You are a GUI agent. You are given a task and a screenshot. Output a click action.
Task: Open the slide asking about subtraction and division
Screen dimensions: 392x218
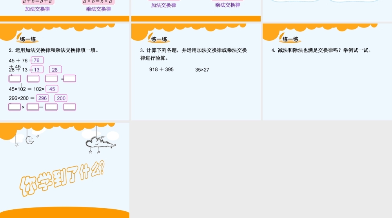tap(327, 72)
